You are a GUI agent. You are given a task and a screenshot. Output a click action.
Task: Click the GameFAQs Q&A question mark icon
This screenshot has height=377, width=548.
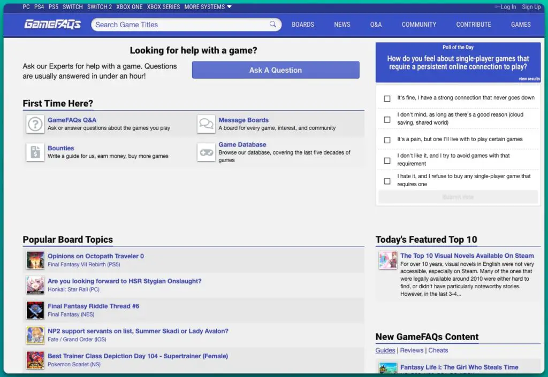35,124
